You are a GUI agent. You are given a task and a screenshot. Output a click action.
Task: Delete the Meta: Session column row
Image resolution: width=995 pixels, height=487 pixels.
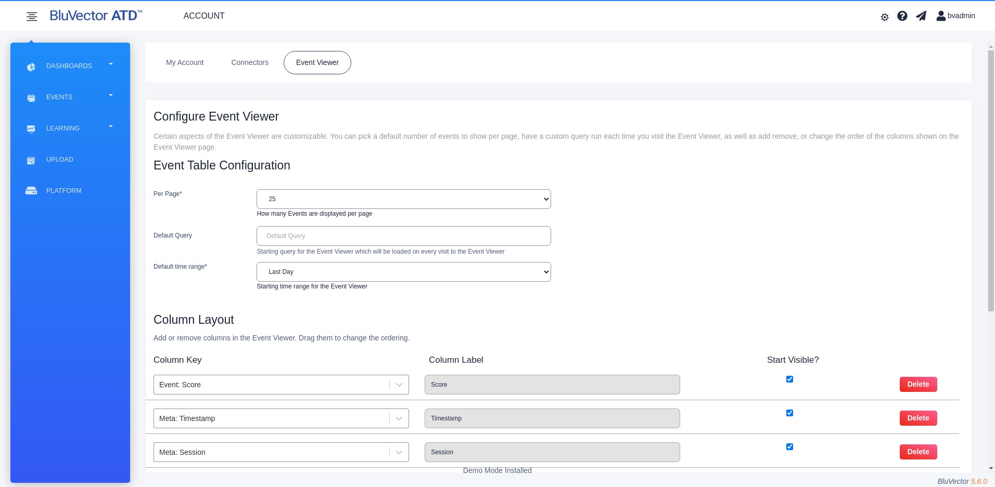pyautogui.click(x=918, y=452)
